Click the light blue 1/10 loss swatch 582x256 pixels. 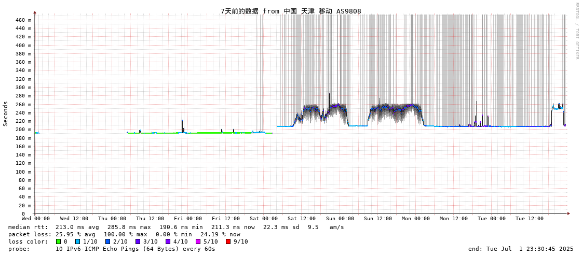coord(77,241)
